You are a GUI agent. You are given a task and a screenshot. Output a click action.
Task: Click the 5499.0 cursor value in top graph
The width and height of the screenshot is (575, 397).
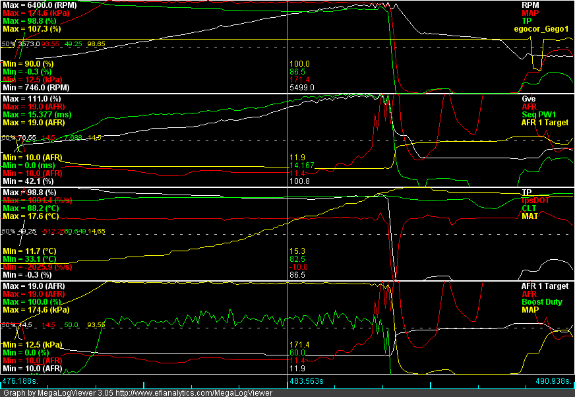[302, 87]
